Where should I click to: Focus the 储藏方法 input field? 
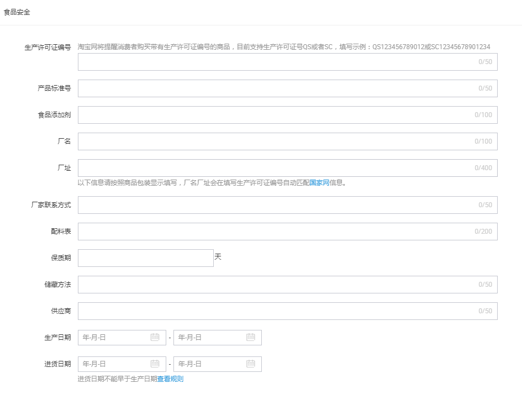coord(288,285)
